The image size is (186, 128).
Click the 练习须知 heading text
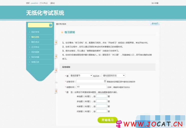[70, 32]
